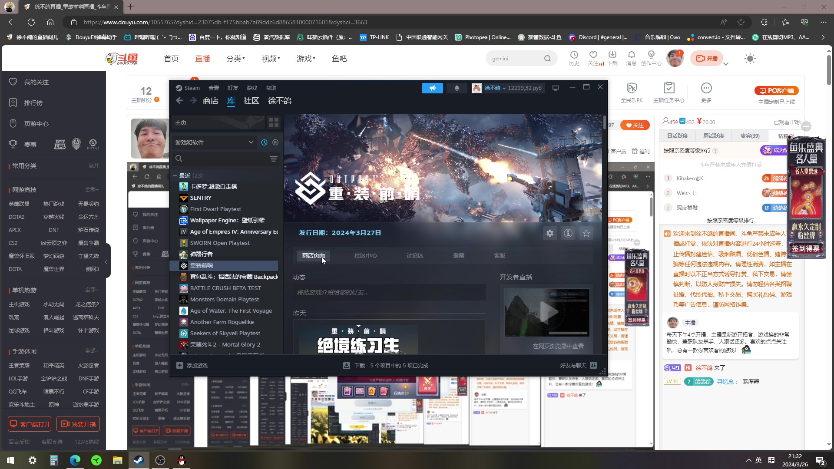Click Douyu search magnifier icon
The height and width of the screenshot is (469, 834).
tap(547, 59)
